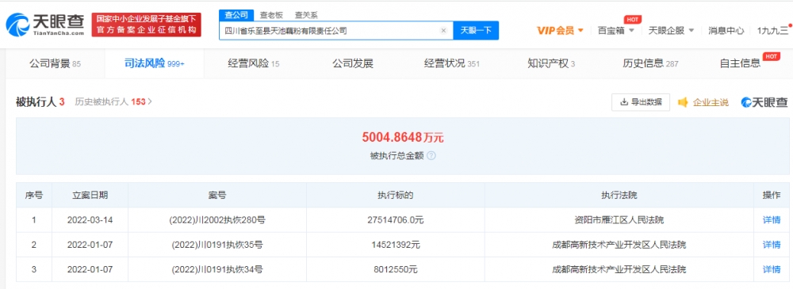Expand the 天眼企服 dropdown

(x=671, y=30)
